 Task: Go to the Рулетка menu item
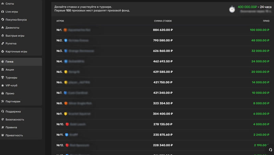pos(11,44)
